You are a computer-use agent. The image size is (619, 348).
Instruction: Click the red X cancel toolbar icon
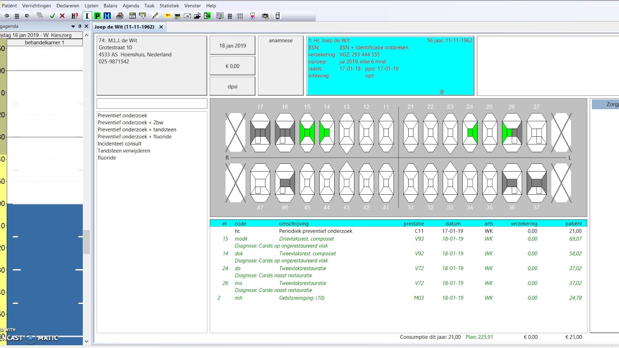[x=62, y=16]
